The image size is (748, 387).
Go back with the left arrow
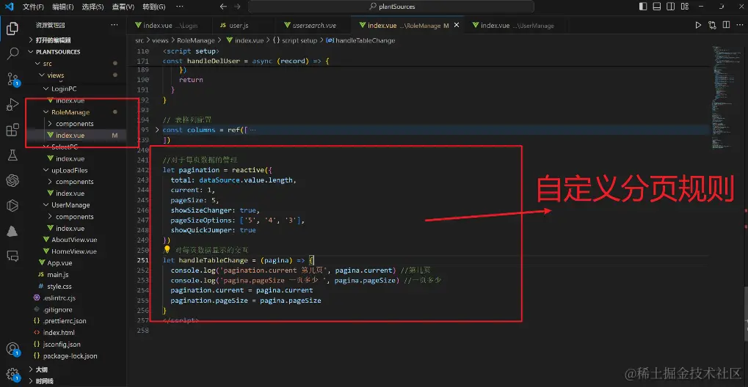[222, 7]
